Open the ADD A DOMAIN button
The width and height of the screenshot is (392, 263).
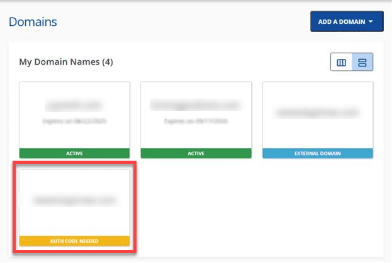(x=346, y=22)
